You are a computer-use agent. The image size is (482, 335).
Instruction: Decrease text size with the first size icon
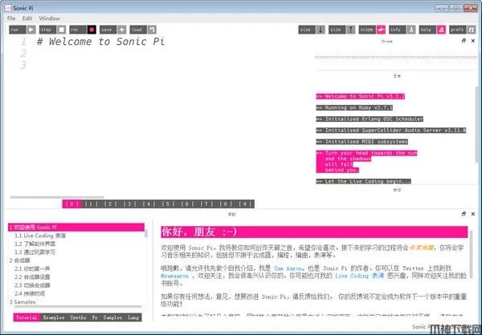click(x=321, y=30)
